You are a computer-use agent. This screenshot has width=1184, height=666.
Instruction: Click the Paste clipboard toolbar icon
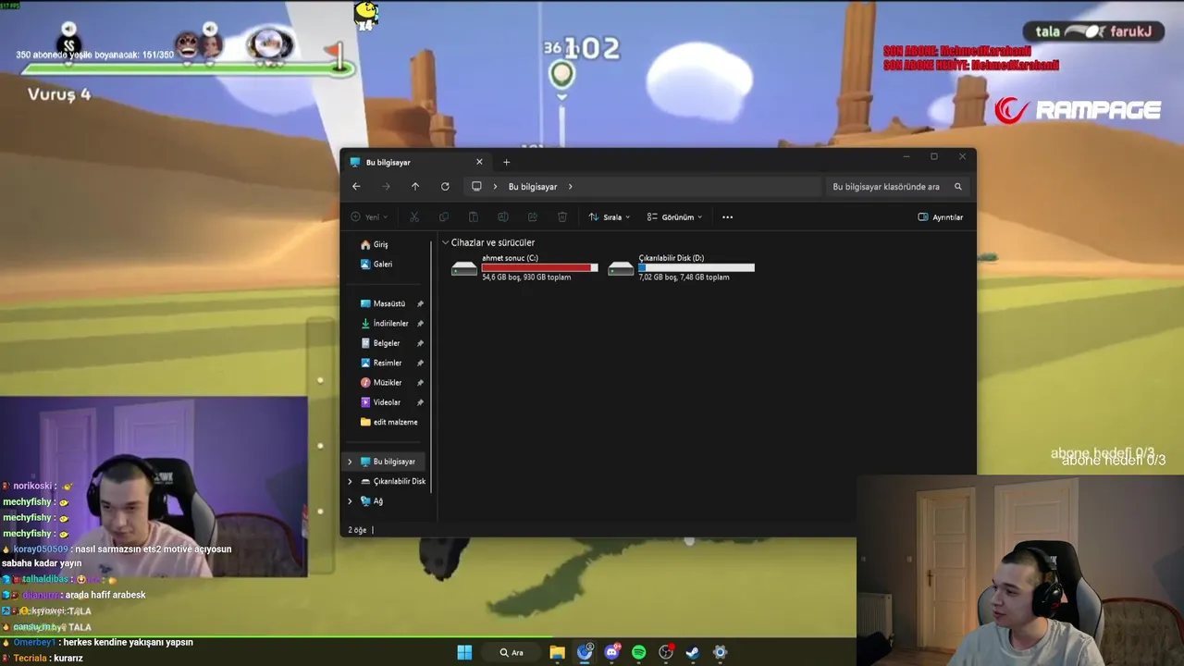coord(474,217)
